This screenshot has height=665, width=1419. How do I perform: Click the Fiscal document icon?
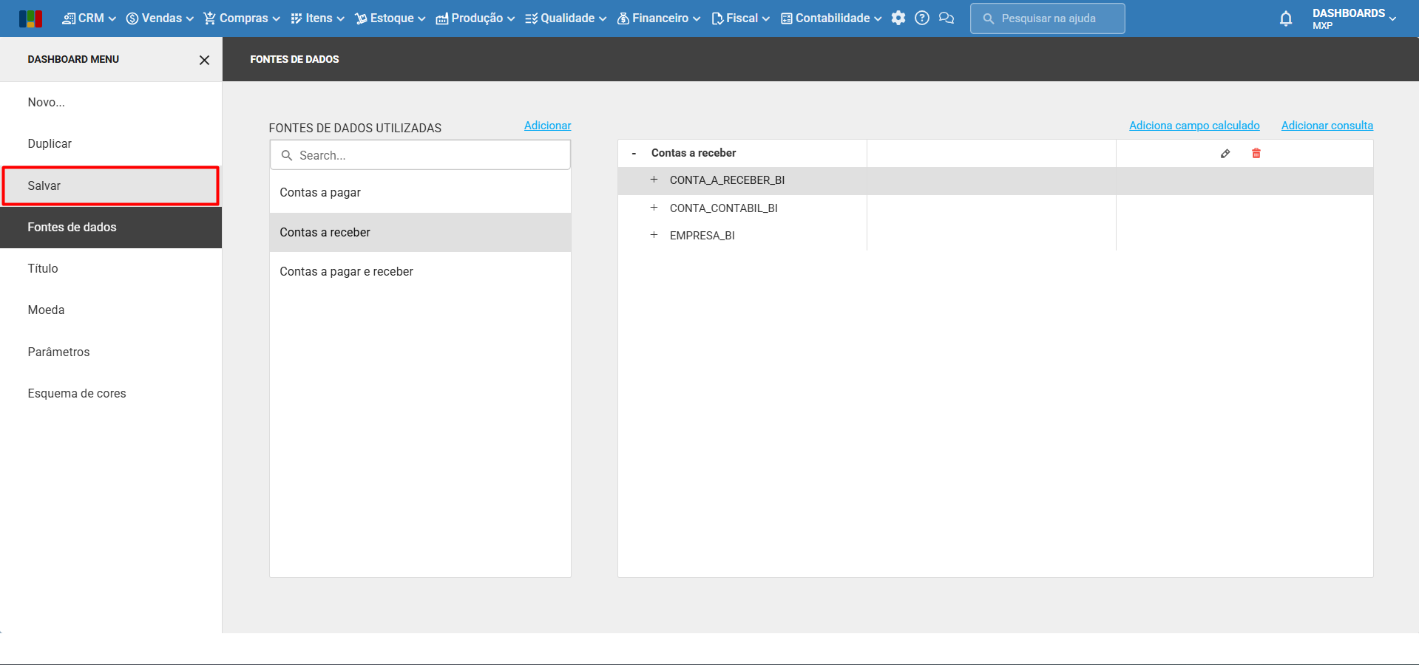pyautogui.click(x=717, y=18)
